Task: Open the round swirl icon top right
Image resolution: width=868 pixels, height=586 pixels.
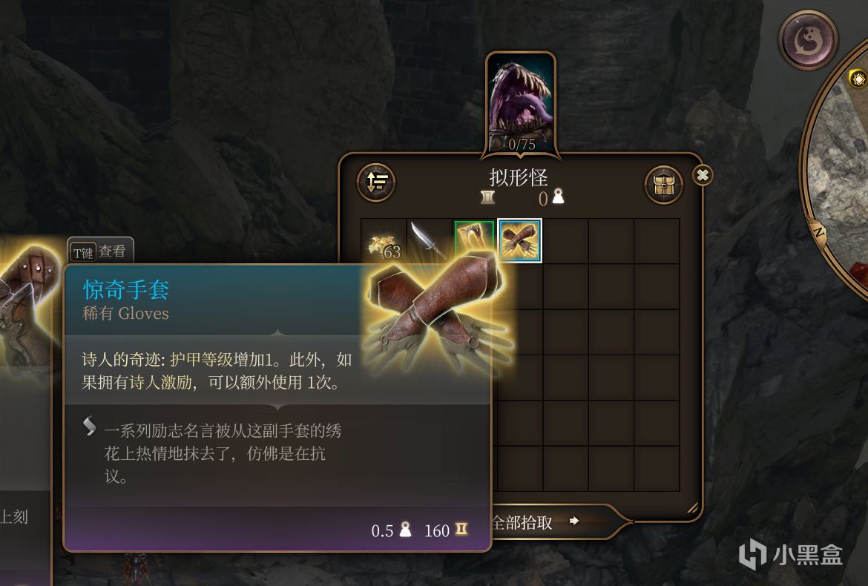Action: (x=808, y=40)
